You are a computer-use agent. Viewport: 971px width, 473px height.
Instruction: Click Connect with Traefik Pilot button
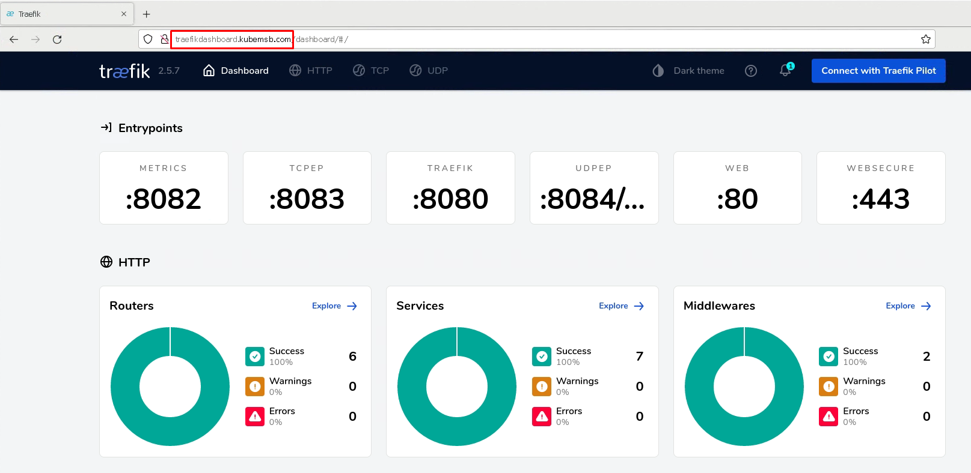(878, 71)
